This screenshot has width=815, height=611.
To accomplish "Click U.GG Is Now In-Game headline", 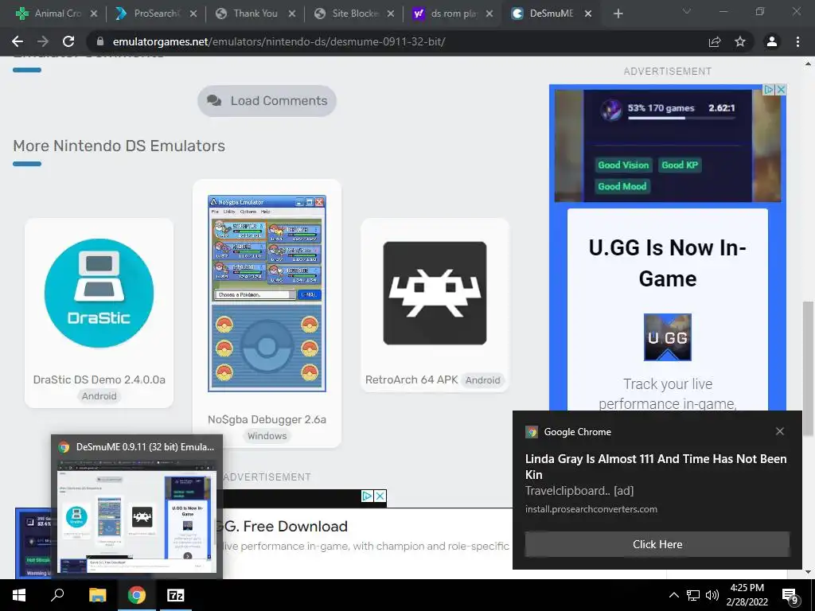I will [x=668, y=263].
